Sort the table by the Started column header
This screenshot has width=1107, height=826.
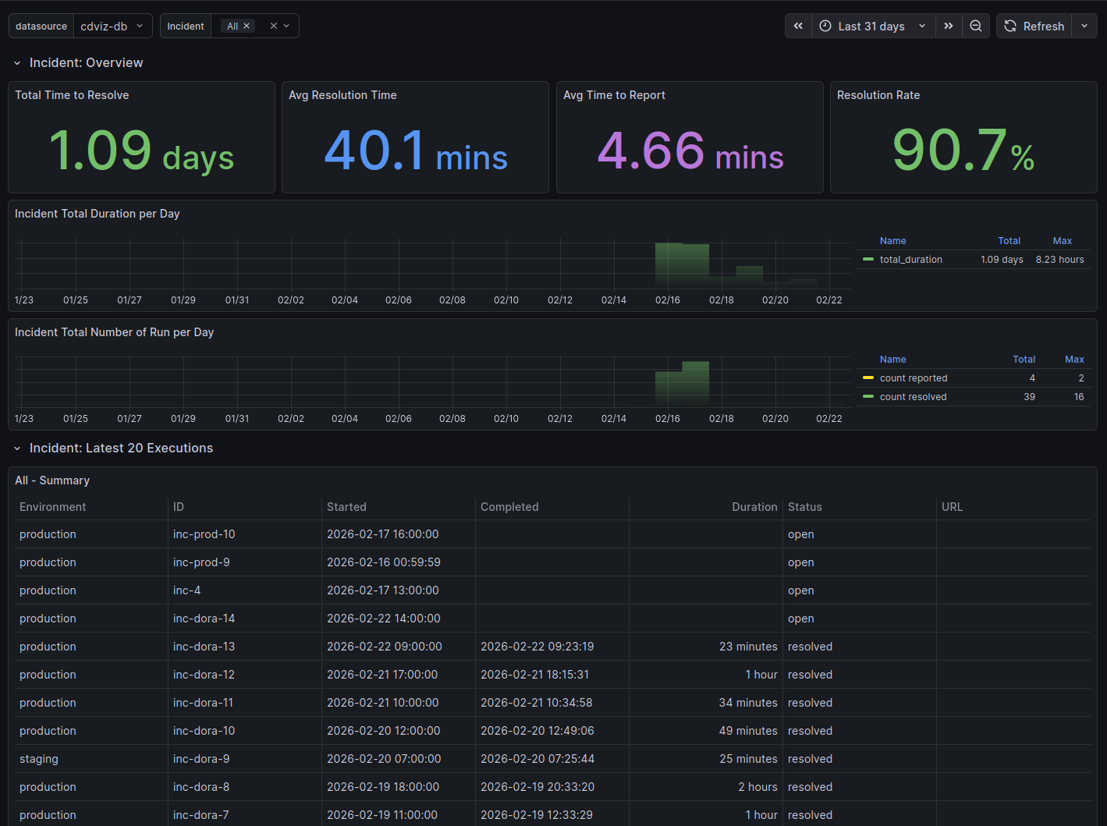tap(346, 507)
